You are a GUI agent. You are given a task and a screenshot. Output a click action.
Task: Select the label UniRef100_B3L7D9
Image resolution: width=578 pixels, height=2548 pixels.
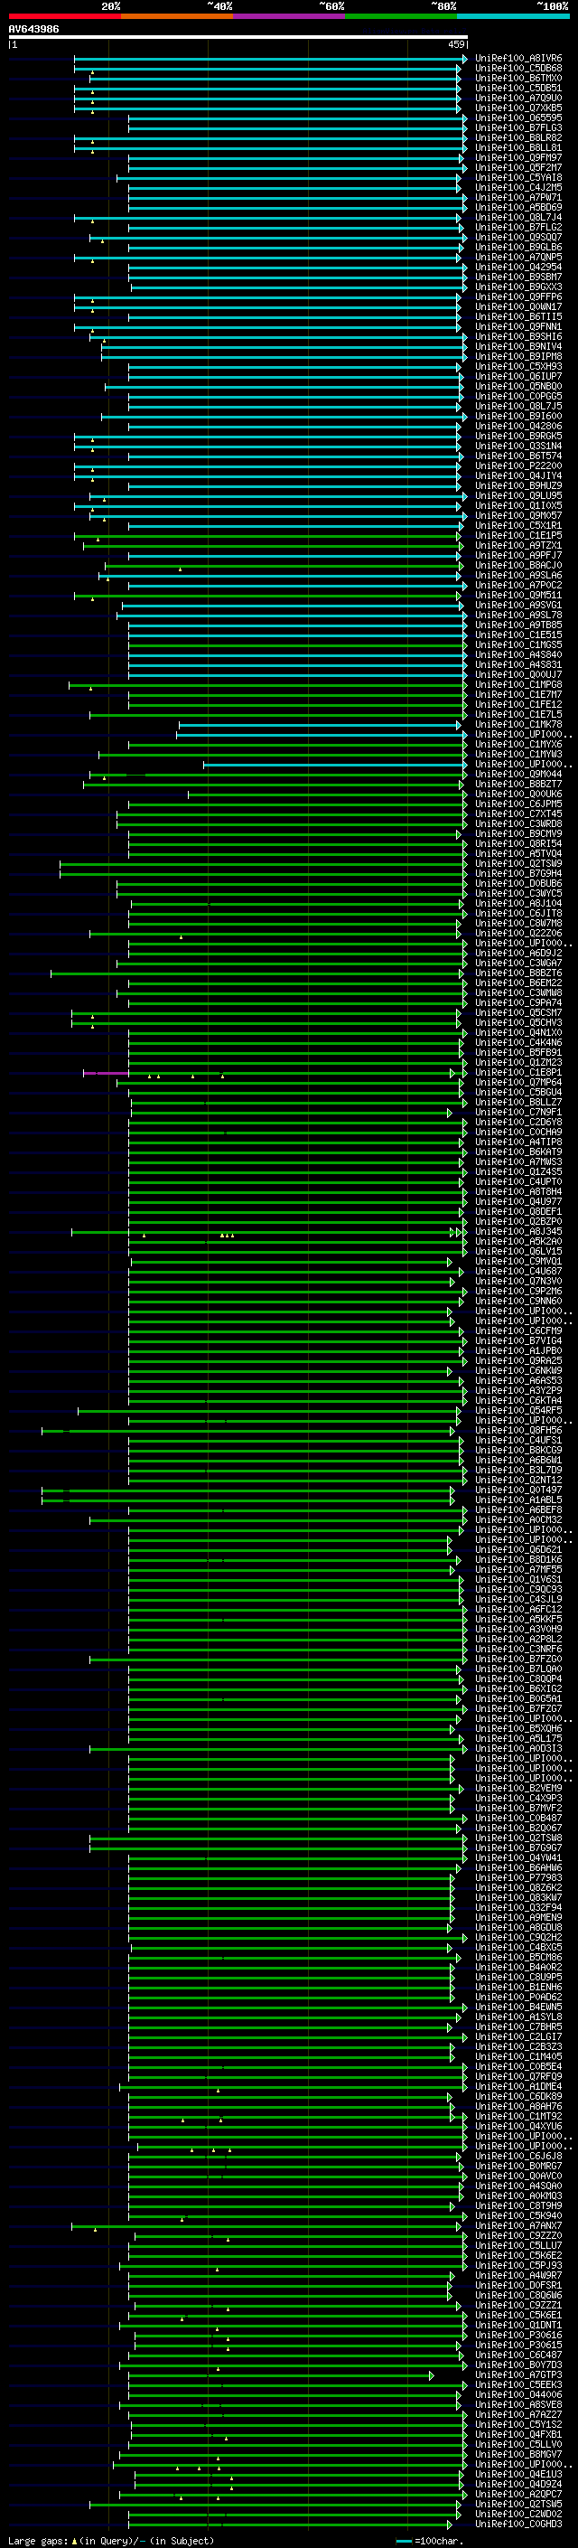coord(518,1470)
